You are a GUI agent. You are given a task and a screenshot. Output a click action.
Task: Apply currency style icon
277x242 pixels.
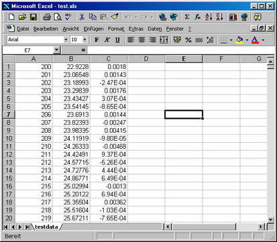[177, 40]
